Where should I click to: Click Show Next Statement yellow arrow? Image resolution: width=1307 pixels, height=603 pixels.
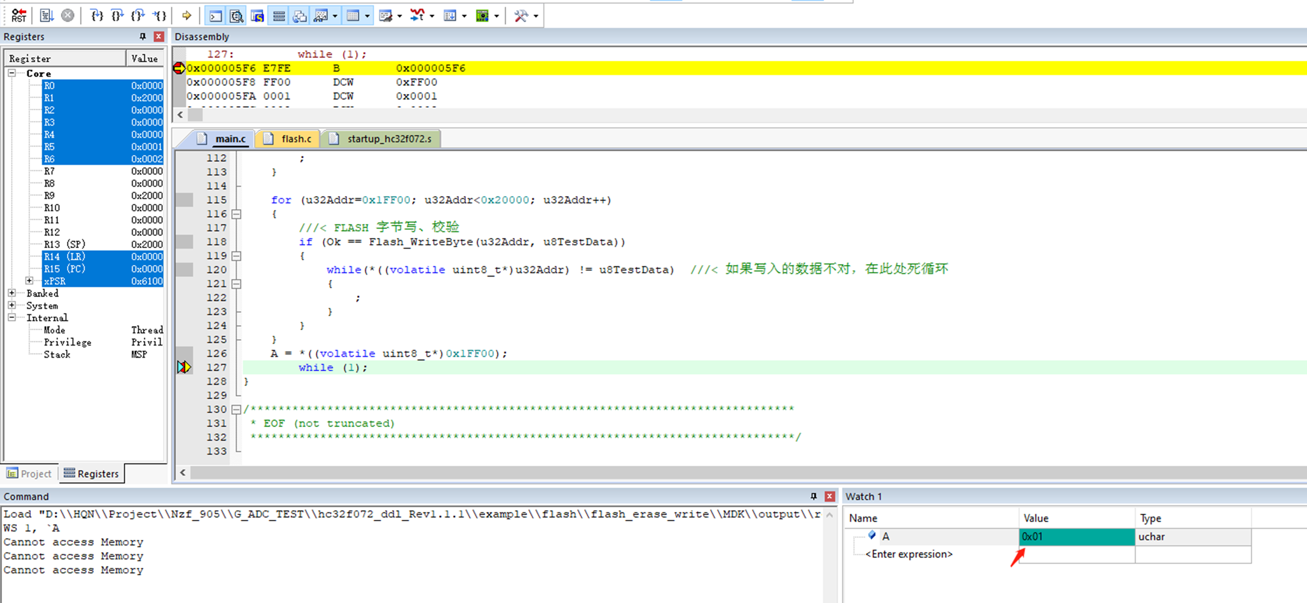click(x=186, y=15)
